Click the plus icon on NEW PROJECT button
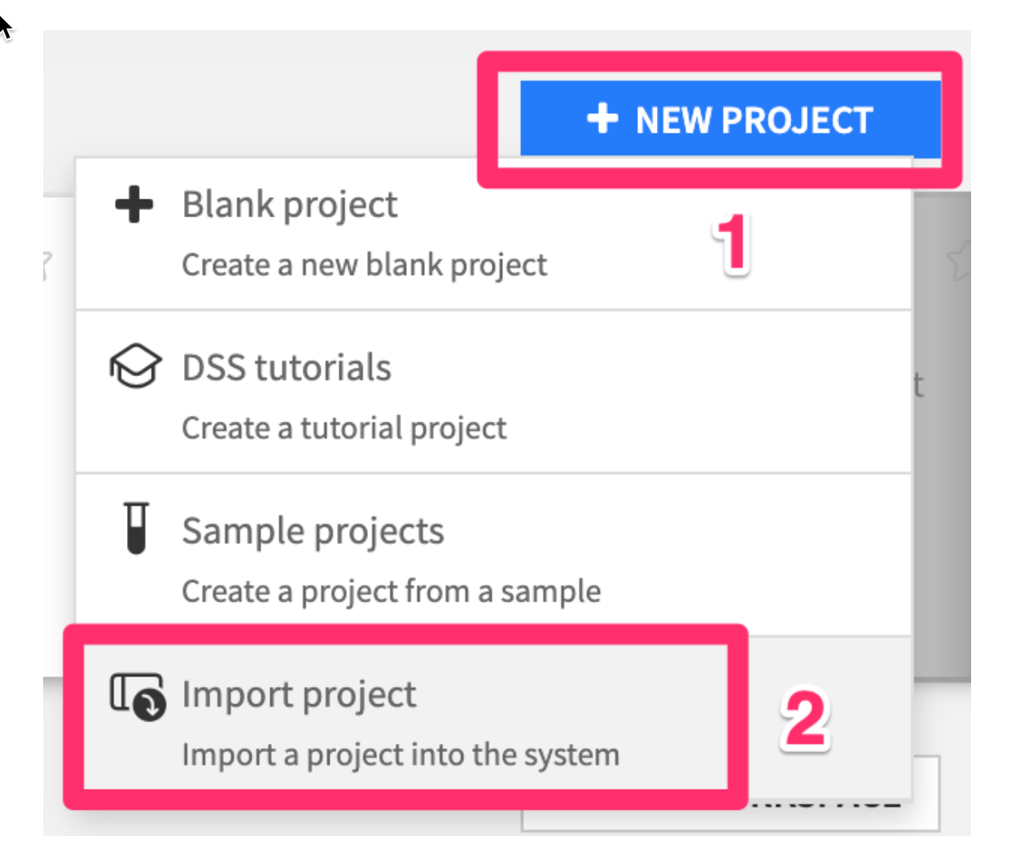This screenshot has width=1011, height=858. (x=602, y=119)
